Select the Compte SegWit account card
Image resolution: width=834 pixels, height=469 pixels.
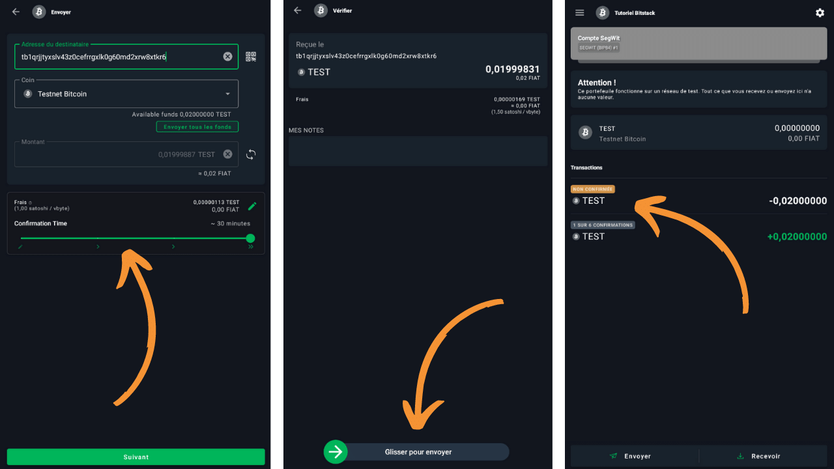coord(699,44)
